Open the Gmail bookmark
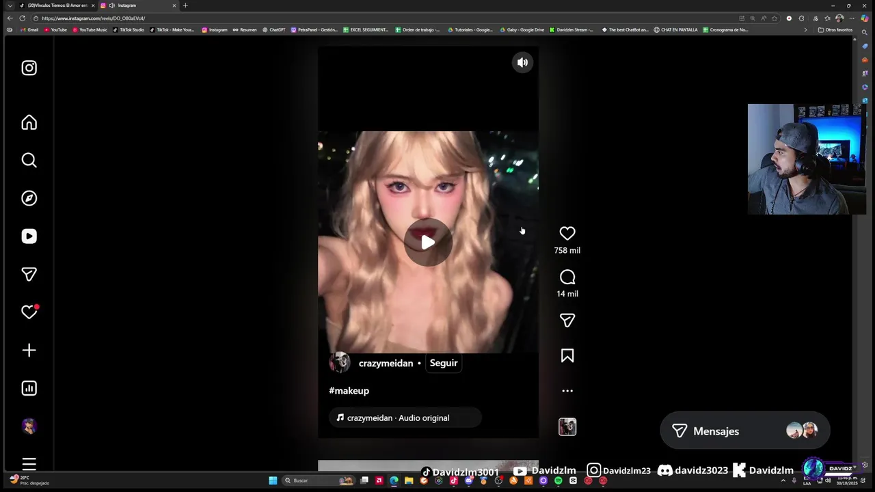 click(x=29, y=30)
